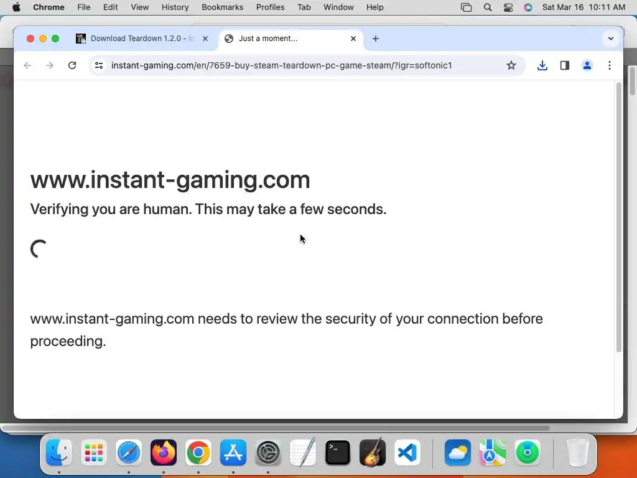The image size is (637, 478).
Task: Open App Store from the dock
Action: (x=233, y=452)
